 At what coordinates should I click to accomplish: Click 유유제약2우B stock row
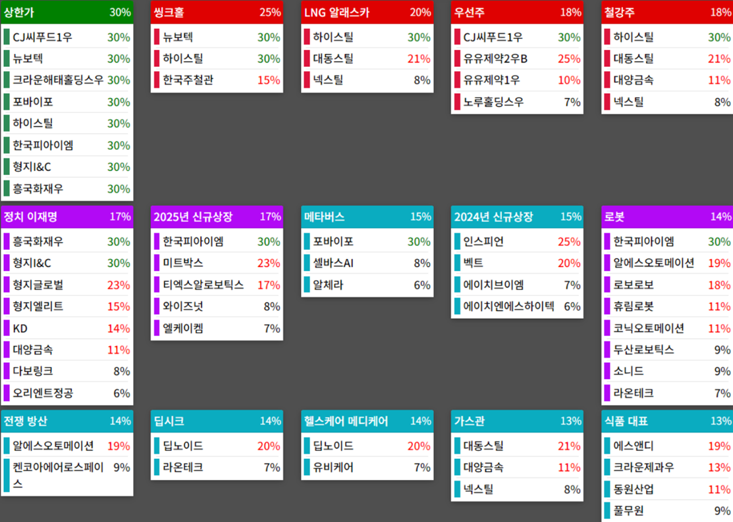coord(517,59)
